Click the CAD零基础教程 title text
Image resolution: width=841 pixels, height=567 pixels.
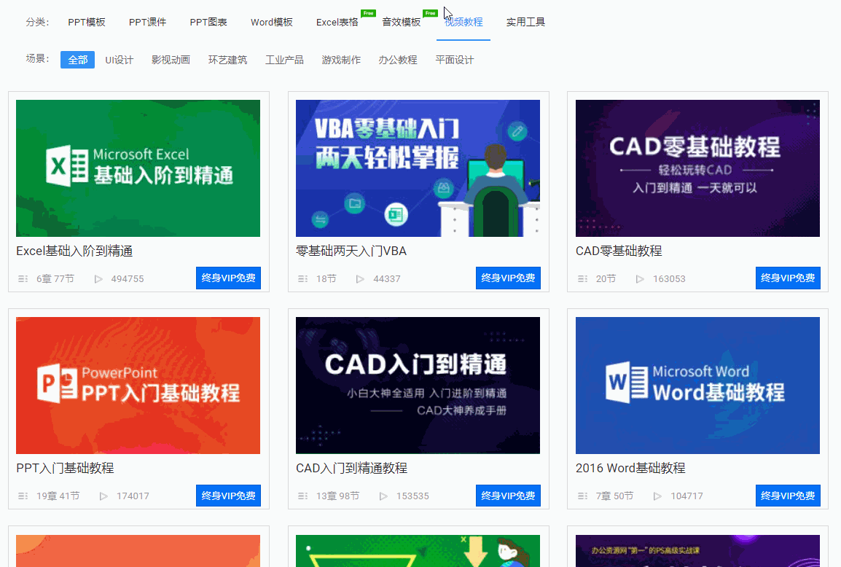pyautogui.click(x=619, y=251)
